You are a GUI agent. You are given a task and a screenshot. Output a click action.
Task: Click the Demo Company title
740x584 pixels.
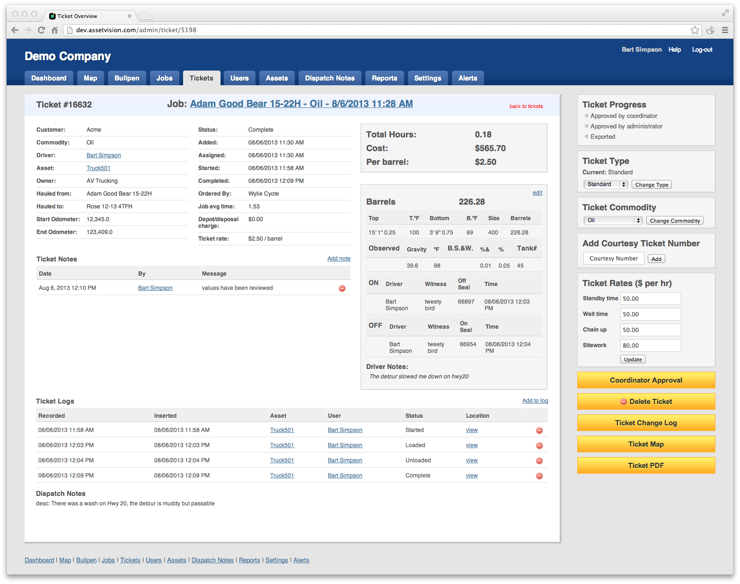[x=68, y=56]
